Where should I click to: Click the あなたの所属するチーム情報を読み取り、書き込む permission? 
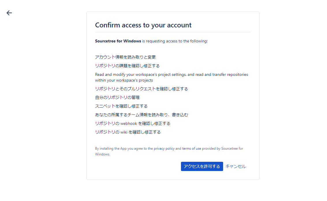pyautogui.click(x=141, y=115)
